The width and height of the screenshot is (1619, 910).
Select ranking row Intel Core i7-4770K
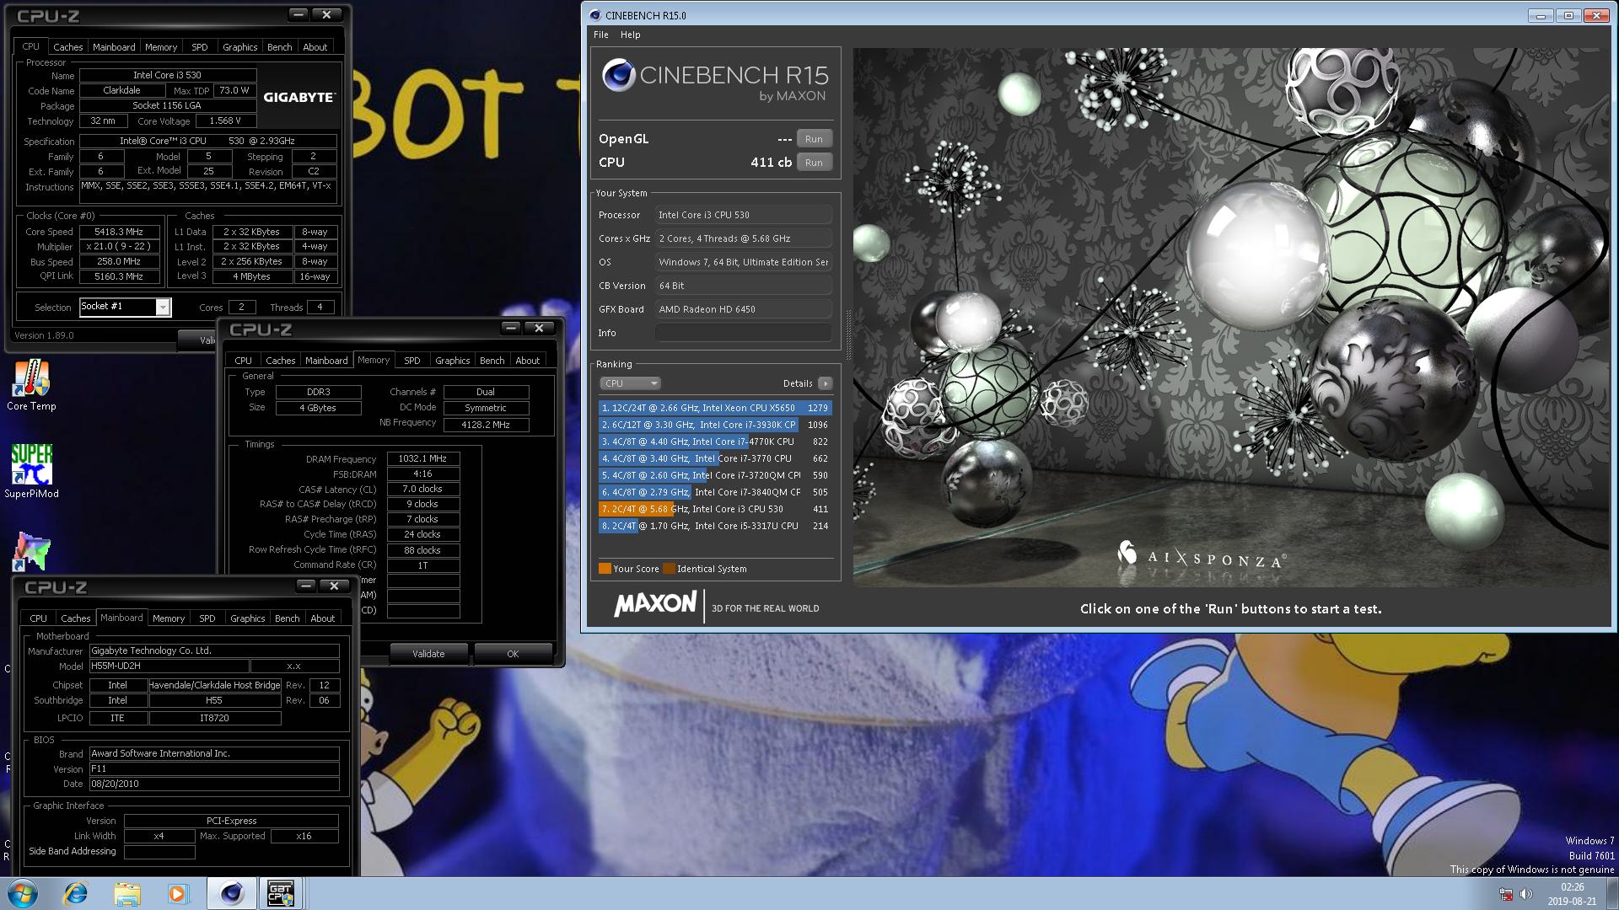coord(715,442)
